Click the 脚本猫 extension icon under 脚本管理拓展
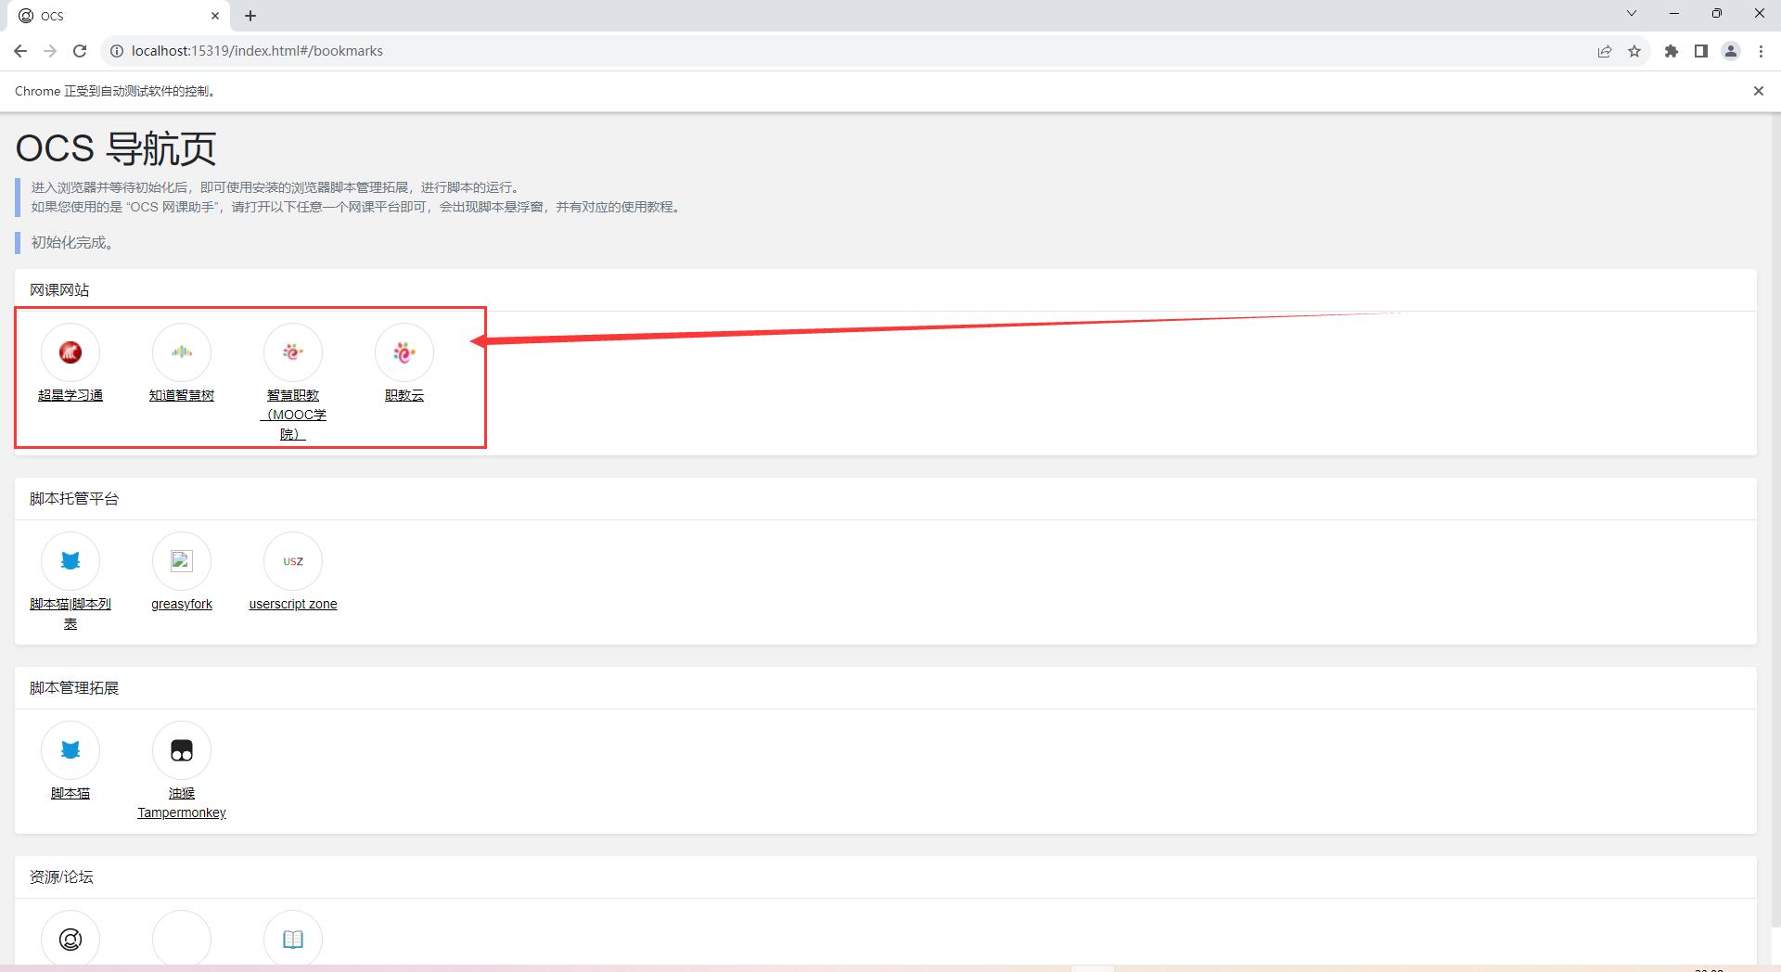The height and width of the screenshot is (972, 1781). tap(70, 750)
